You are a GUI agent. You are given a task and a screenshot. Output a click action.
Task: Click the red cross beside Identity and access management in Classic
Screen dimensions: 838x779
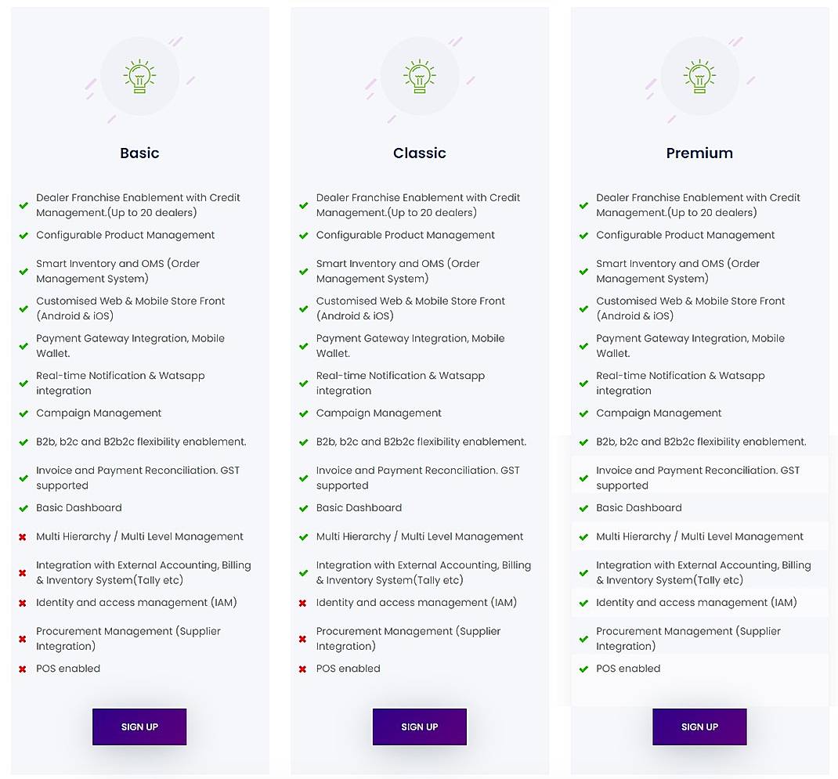tap(303, 603)
